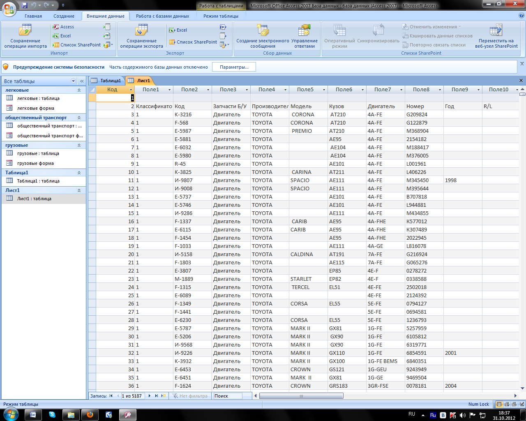The width and height of the screenshot is (526, 421).
Task: Open Manage replies
Action: [305, 36]
